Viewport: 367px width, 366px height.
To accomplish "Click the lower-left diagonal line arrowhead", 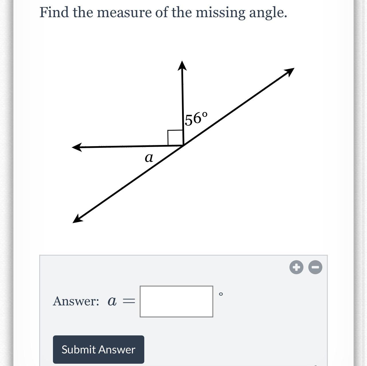I will coord(78,219).
